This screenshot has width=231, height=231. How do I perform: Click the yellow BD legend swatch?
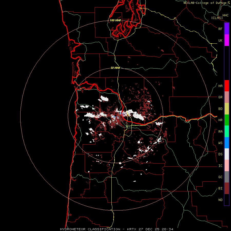point(227,109)
